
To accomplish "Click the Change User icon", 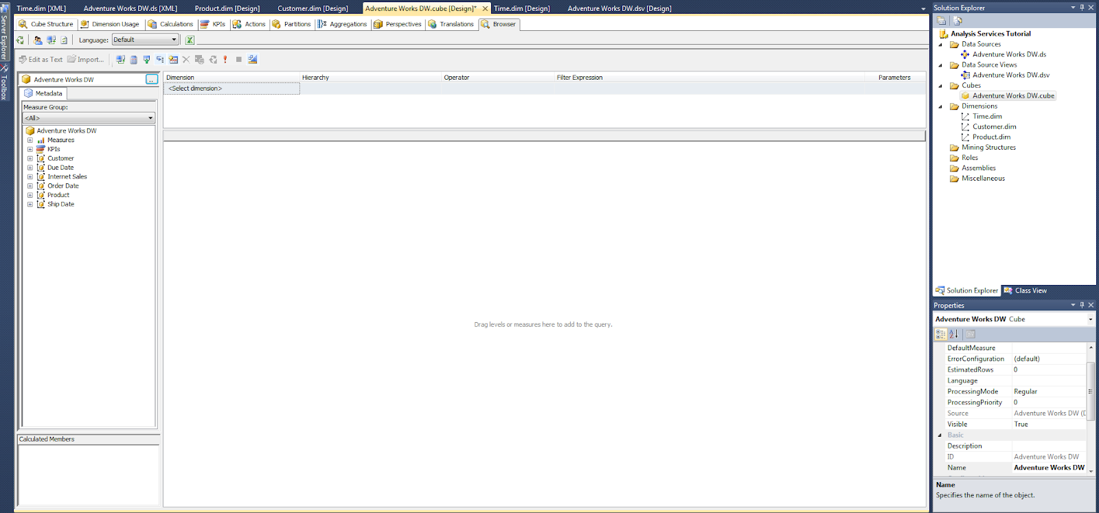I will (38, 40).
